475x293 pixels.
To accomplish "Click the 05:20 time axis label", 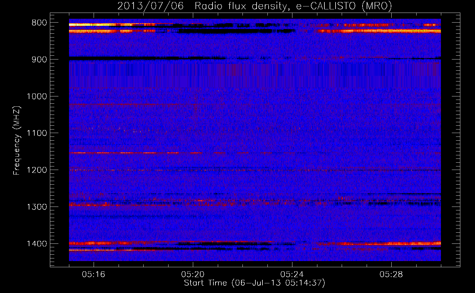I will (193, 275).
